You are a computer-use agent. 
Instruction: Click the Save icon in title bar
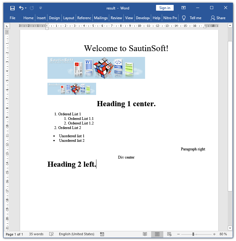click(12, 8)
